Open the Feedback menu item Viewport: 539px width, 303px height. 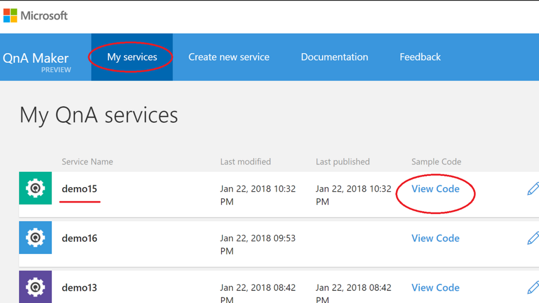point(420,57)
